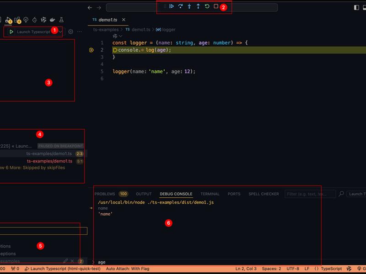This screenshot has width=366, height=274.
Task: Switch to the PROBLEMS panel tab
Action: pyautogui.click(x=105, y=194)
